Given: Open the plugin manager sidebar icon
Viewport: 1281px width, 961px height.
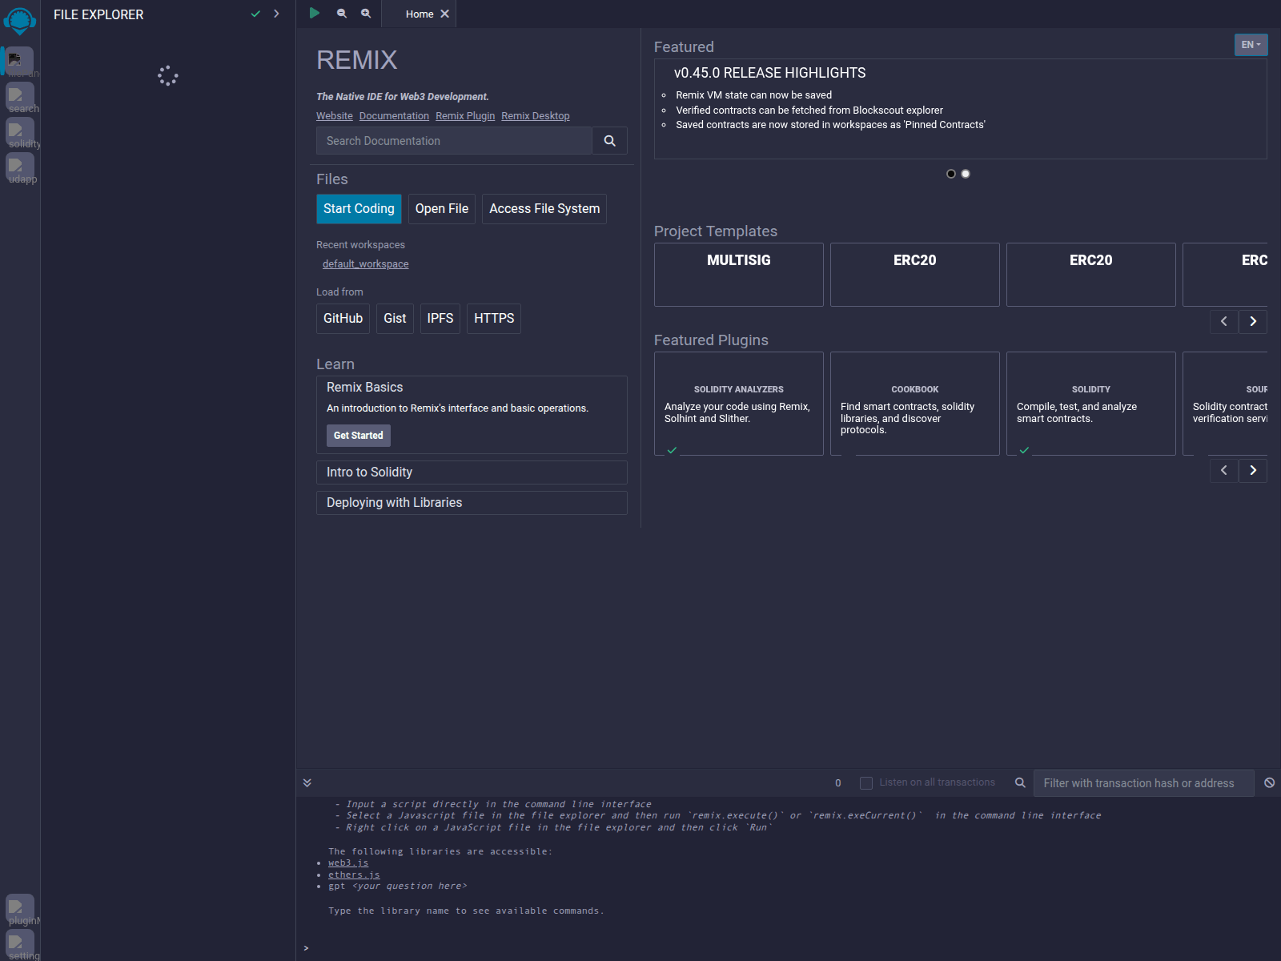Looking at the screenshot, I should click(20, 909).
